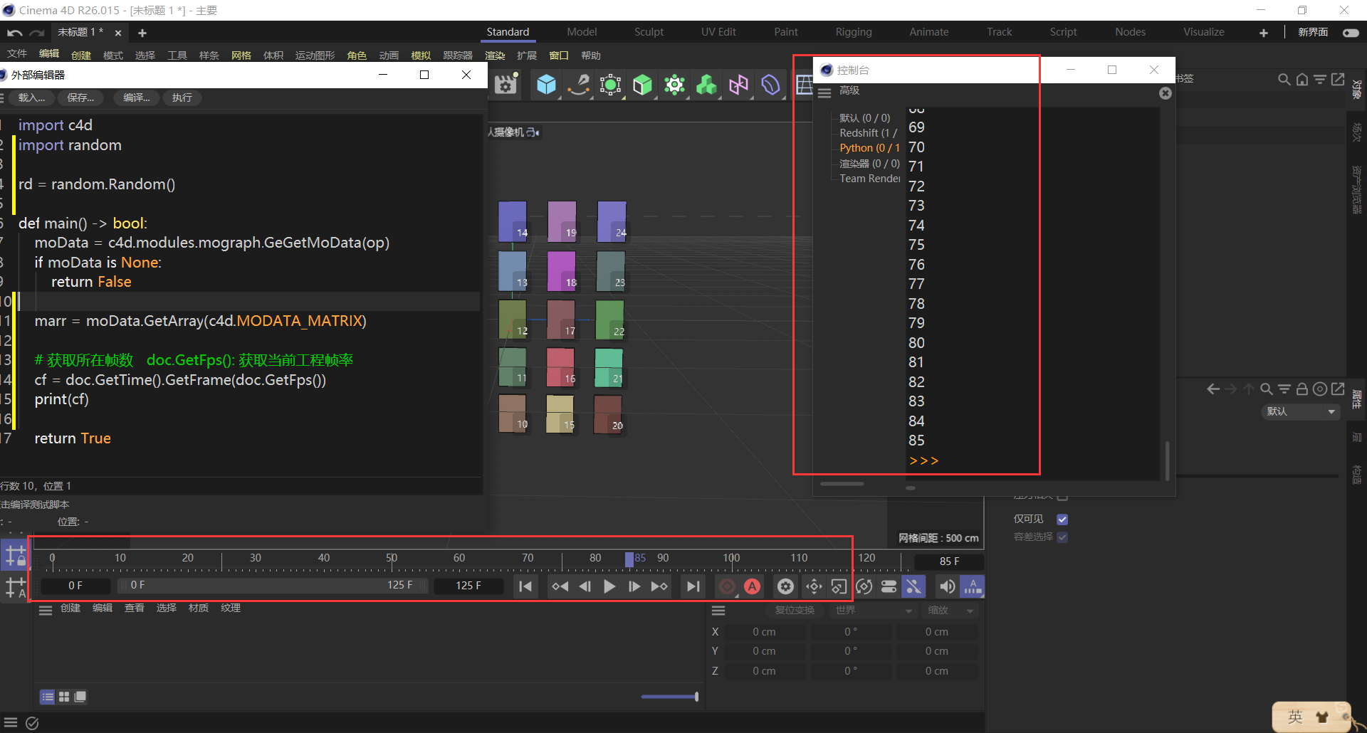Click the object manager home icon
The height and width of the screenshot is (733, 1367).
pyautogui.click(x=1301, y=79)
